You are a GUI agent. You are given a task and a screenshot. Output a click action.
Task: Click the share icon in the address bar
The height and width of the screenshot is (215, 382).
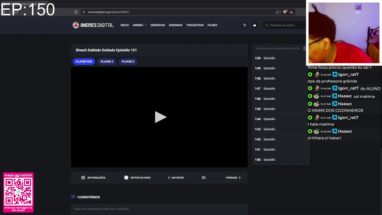(x=278, y=12)
